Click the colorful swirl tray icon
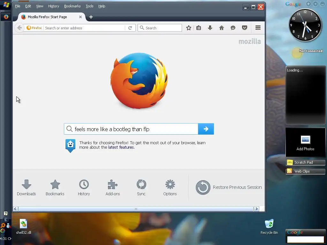Image resolution: width=327 pixels, height=245 pixels. [3, 231]
